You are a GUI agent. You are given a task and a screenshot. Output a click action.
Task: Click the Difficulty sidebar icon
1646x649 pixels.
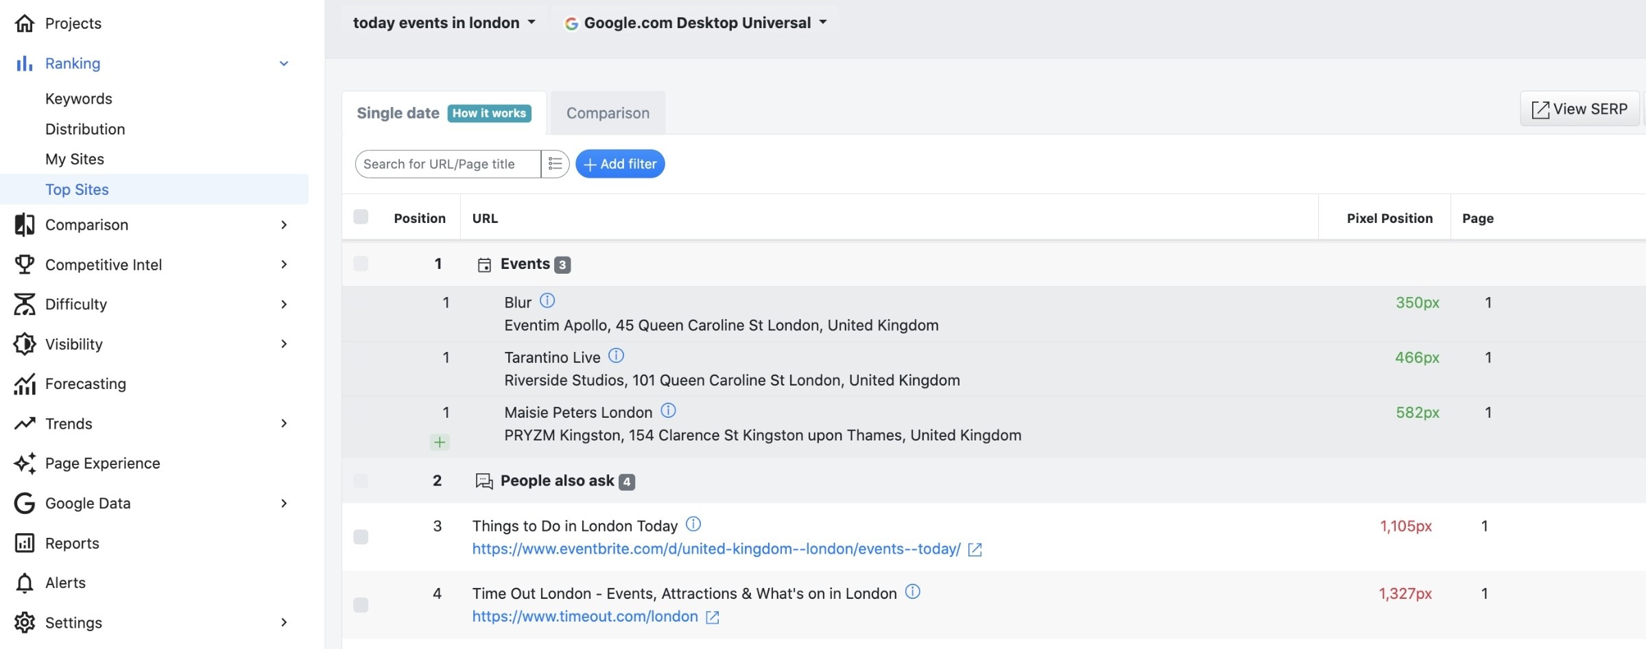coord(25,305)
